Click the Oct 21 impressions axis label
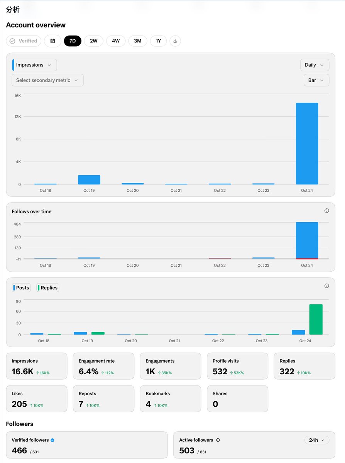The width and height of the screenshot is (345, 463). click(176, 191)
